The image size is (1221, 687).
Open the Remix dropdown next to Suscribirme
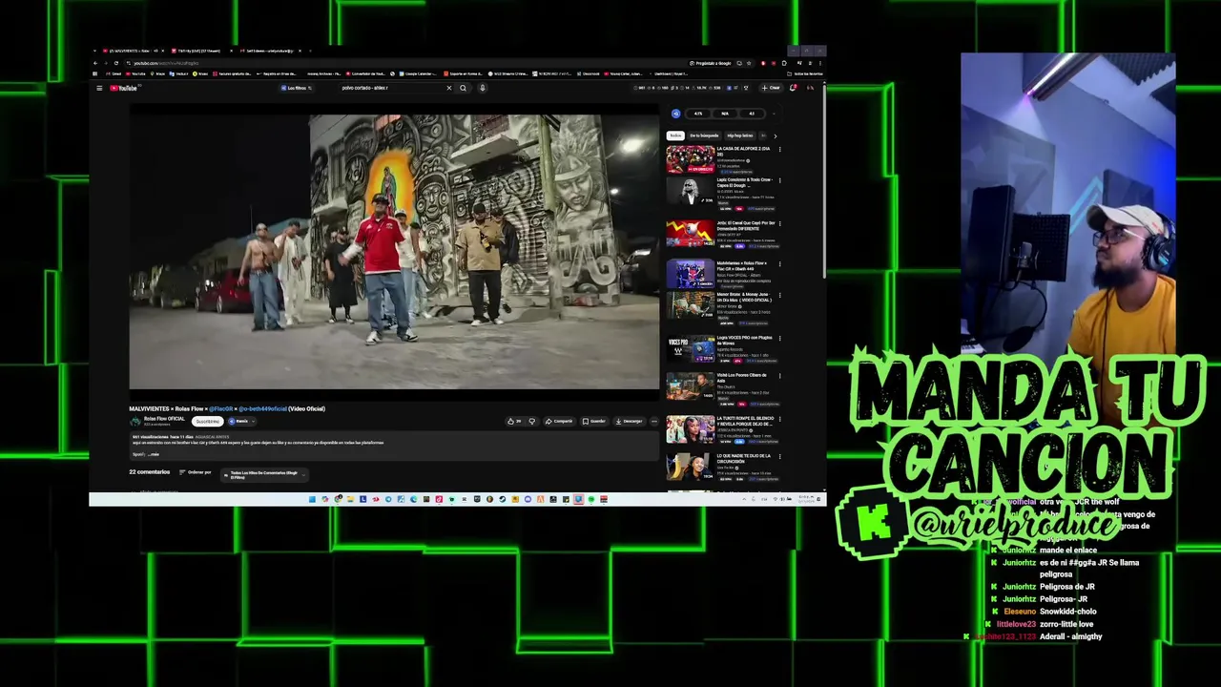coord(242,421)
